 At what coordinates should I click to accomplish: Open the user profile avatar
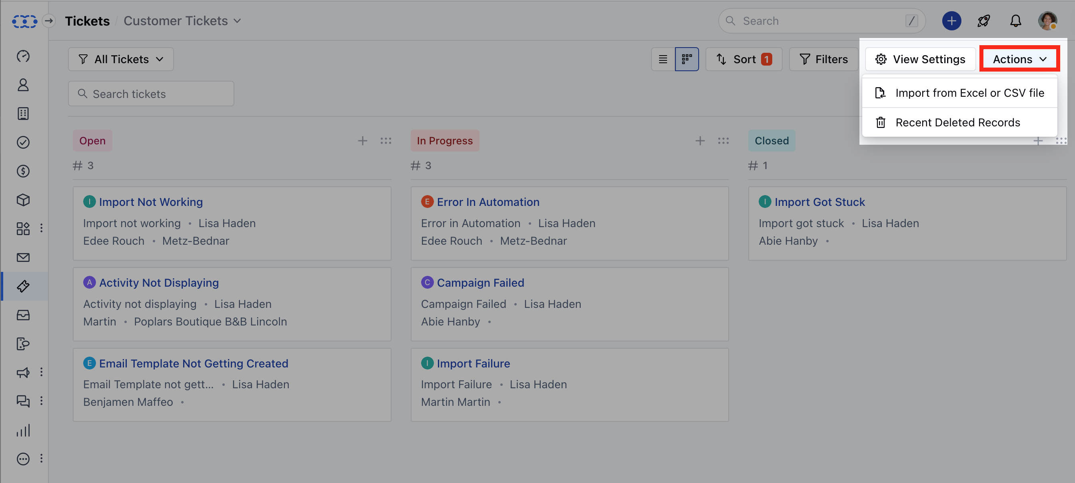coord(1047,21)
